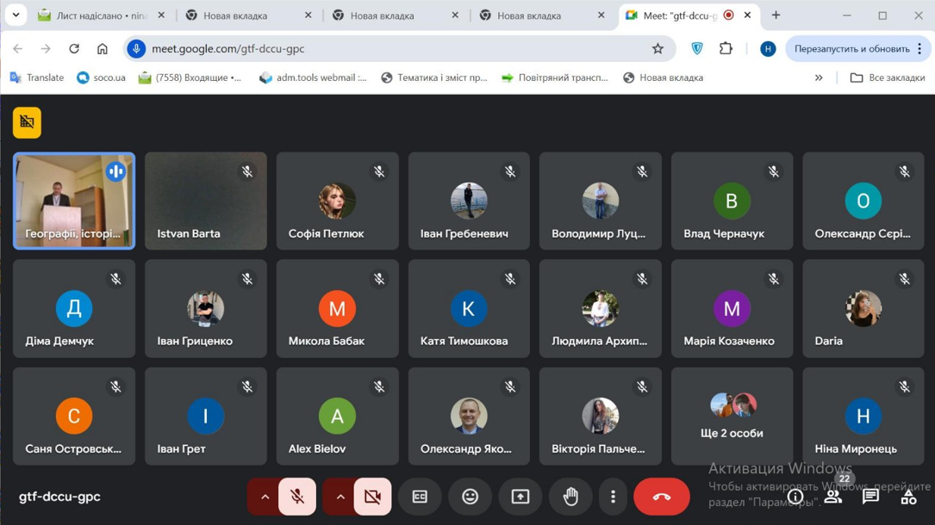Screen dimensions: 935x525
Task: Click Марія Козаченко purple avatar
Action: coord(732,308)
